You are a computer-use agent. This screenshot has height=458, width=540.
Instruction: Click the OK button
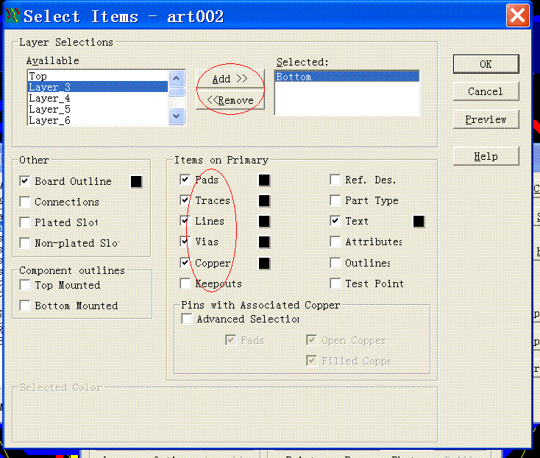click(486, 64)
